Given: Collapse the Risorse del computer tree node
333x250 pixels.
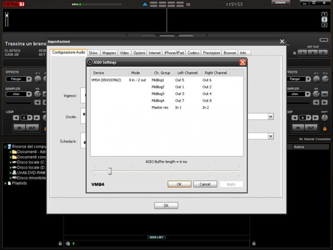Looking at the screenshot, I should [x=5, y=147].
